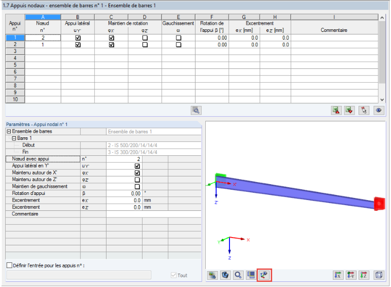This screenshot has width=391, height=287.
Task: Select the zoom magnifier tool below the 3D view
Action: pyautogui.click(x=238, y=275)
